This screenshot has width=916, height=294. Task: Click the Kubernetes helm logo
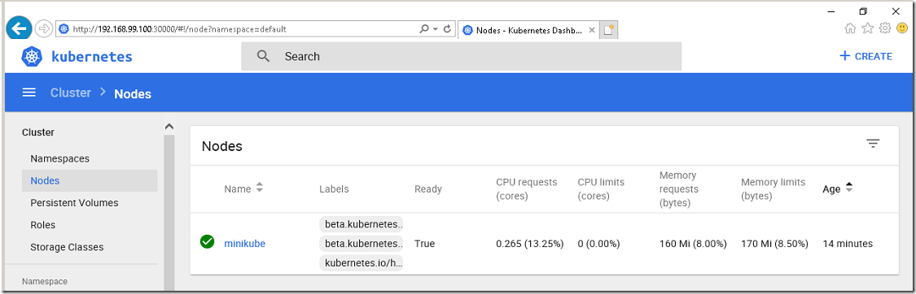(x=33, y=57)
